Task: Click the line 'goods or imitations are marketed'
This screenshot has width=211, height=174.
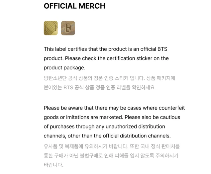Action: click(112, 117)
